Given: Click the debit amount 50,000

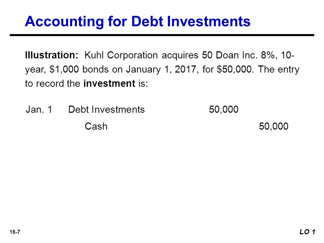Looking at the screenshot, I should 223,109.
